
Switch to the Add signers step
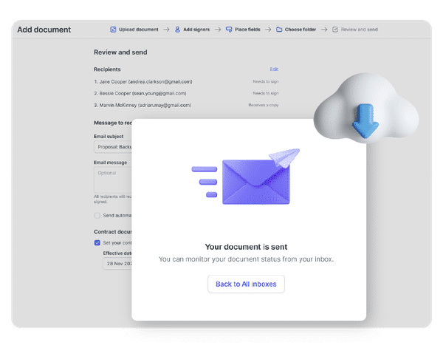(196, 30)
